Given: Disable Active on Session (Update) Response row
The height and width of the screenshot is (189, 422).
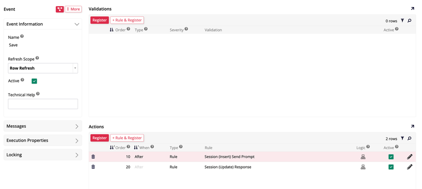Looking at the screenshot, I should pos(391,167).
